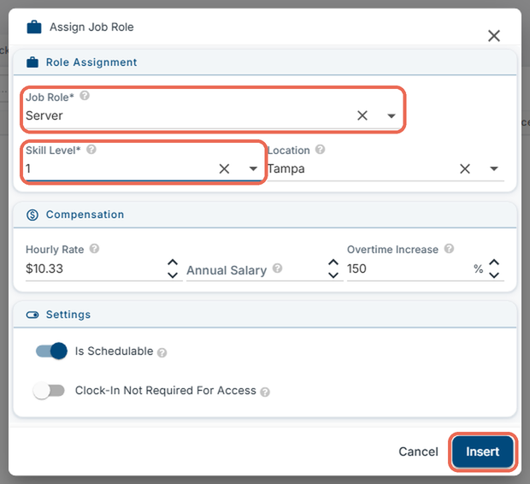530x484 pixels.
Task: Expand the Job Role dropdown
Action: tap(391, 116)
